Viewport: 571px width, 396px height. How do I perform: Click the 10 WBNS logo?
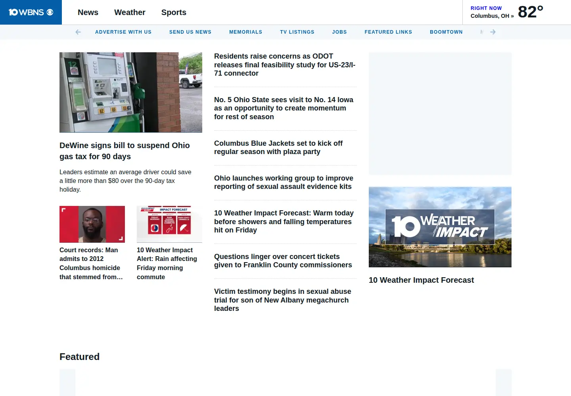point(31,12)
